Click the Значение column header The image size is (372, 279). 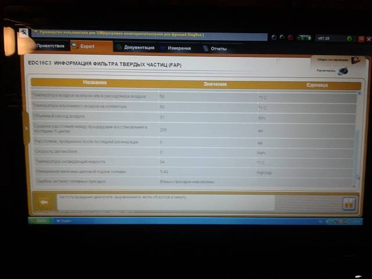coord(215,84)
